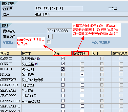Click the 反冲 column header
This screenshot has height=112, width=128.
point(102,53)
